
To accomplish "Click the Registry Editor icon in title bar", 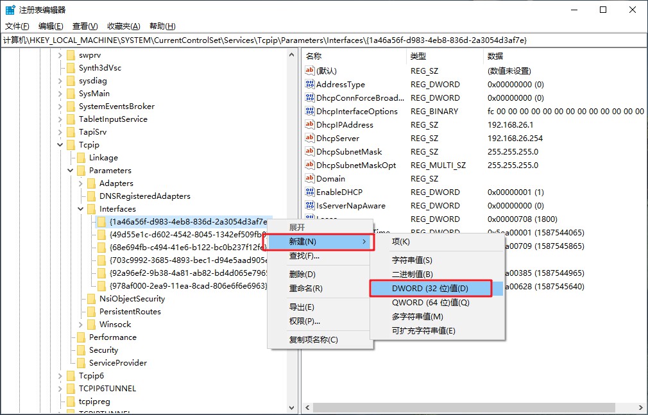I will (x=9, y=9).
